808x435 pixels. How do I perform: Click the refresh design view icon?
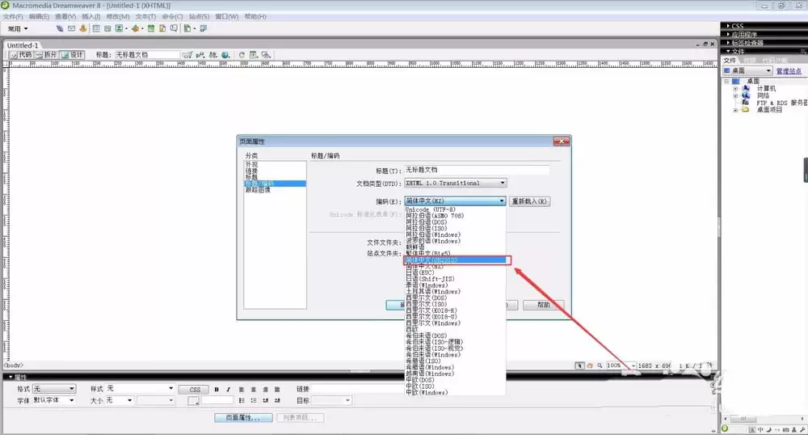(x=242, y=55)
